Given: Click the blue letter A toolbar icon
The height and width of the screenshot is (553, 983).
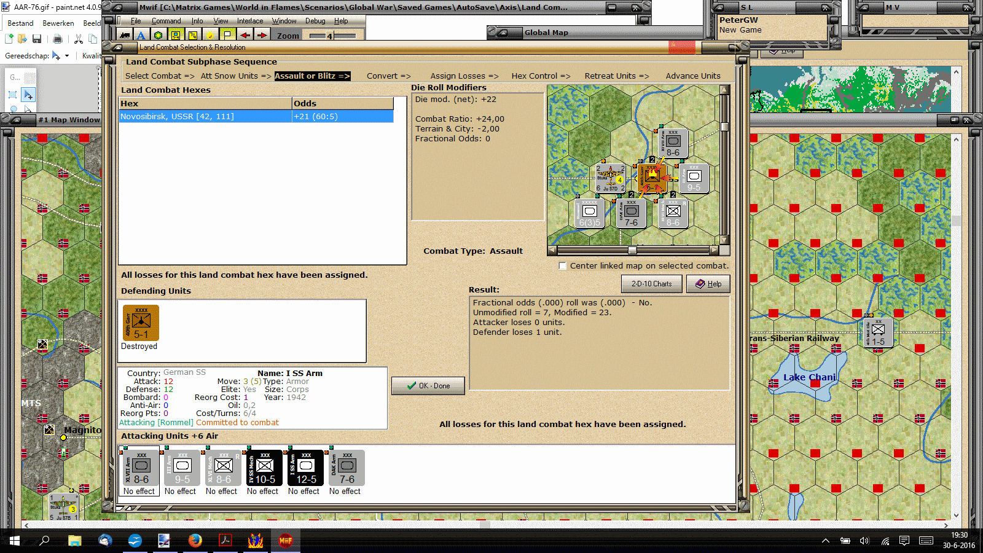Looking at the screenshot, I should tap(141, 35).
